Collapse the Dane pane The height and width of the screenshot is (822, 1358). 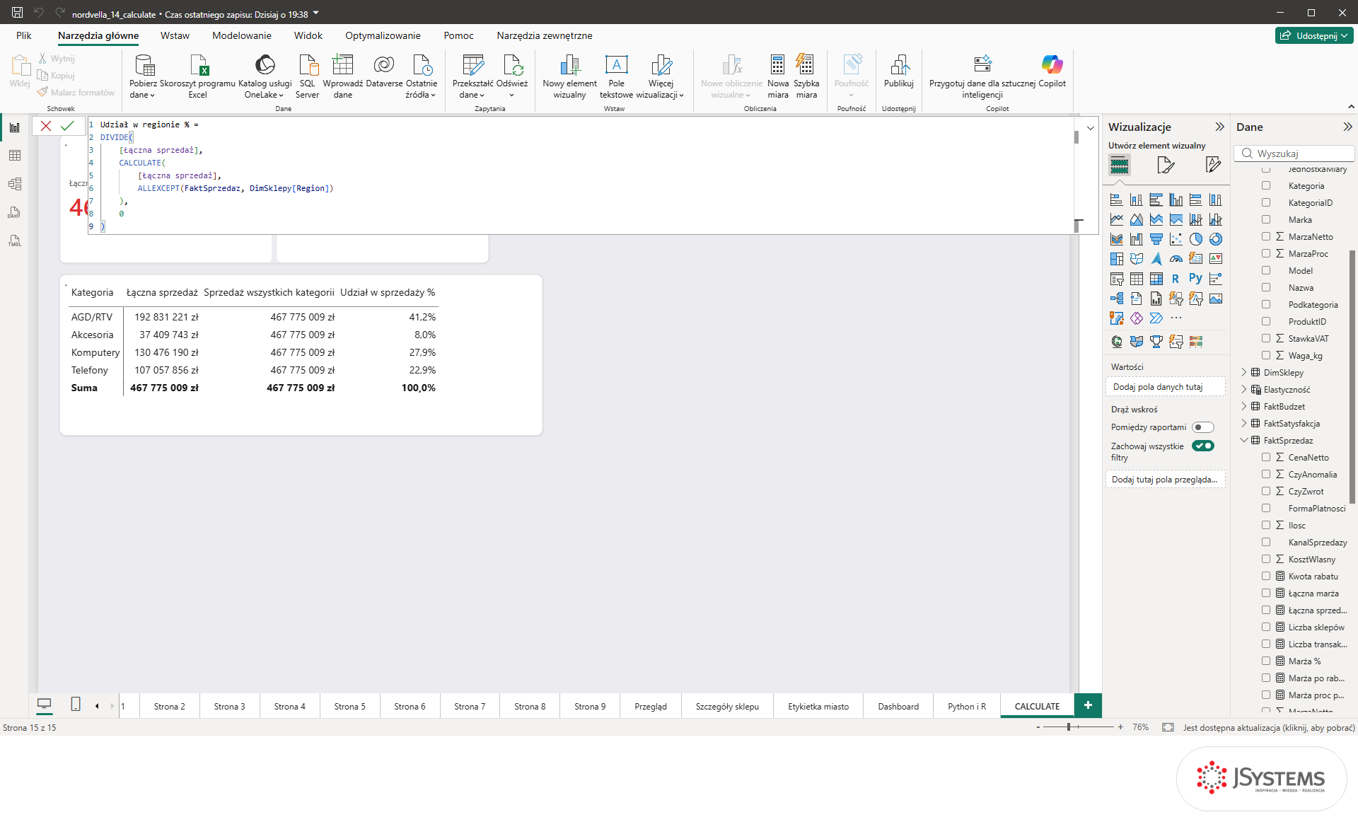(1347, 127)
